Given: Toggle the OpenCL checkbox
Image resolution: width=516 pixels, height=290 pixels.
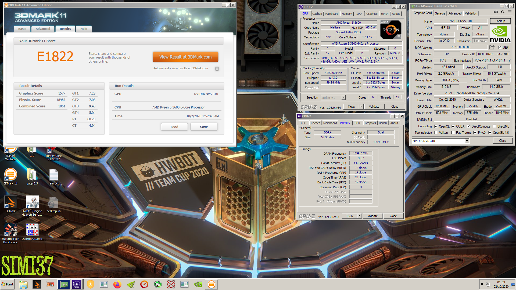Looking at the screenshot, I should pos(436,126).
